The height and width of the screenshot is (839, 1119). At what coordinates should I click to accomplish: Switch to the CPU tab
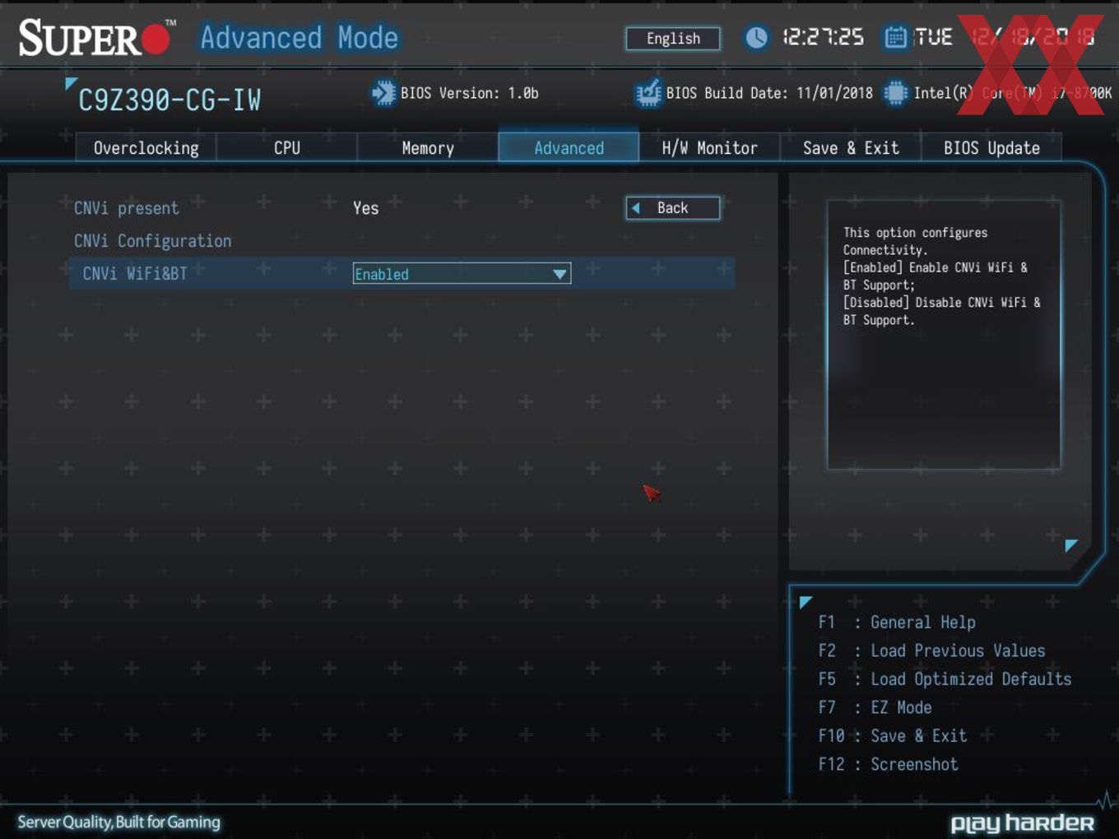(x=287, y=148)
